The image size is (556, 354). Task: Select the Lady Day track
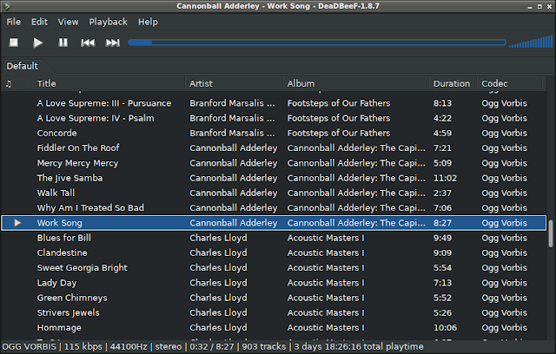point(274,283)
